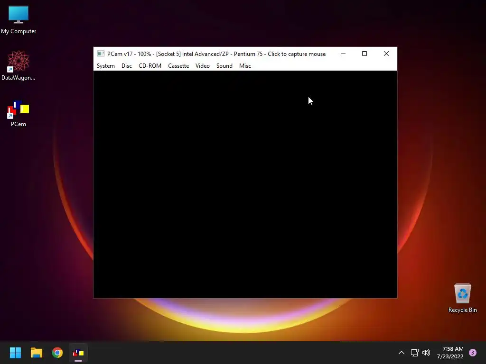This screenshot has width=486, height=364.
Task: Click the emulator black screen to capture mouse
Action: pyautogui.click(x=245, y=184)
